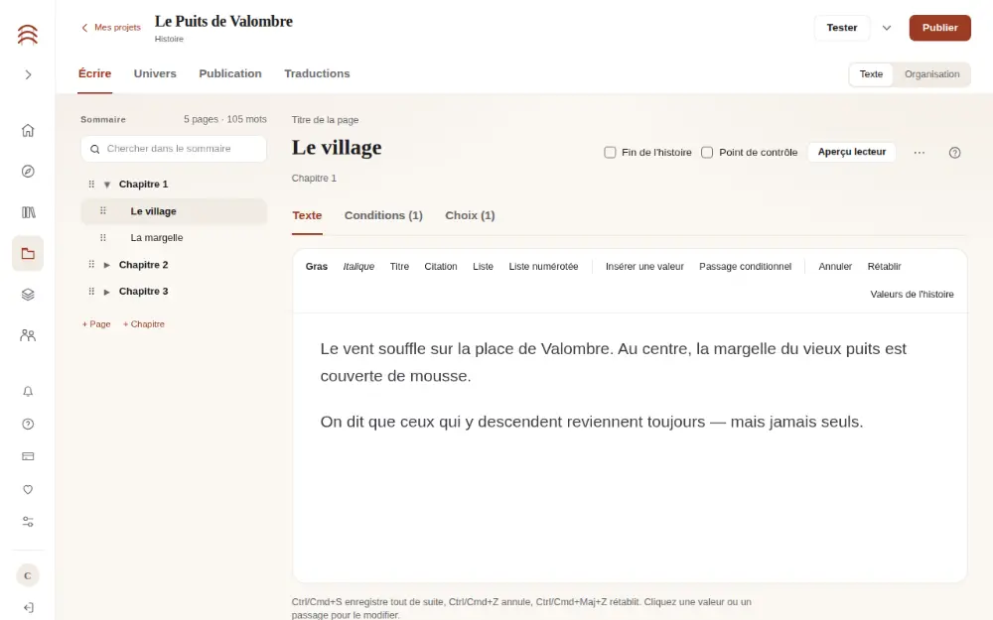Screen dimensions: 993x620
Task: Open the three-dots more options menu
Action: pos(919,153)
